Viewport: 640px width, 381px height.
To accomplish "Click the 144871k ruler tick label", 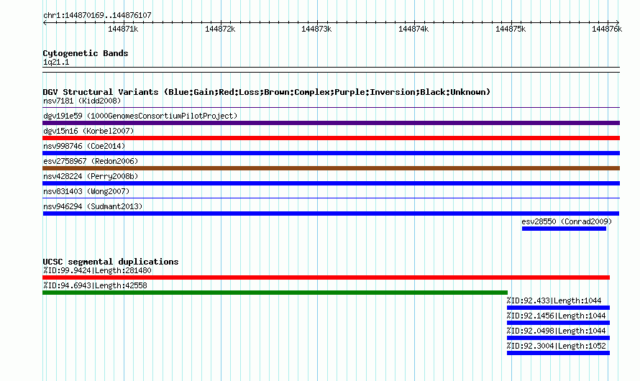I will (123, 29).
